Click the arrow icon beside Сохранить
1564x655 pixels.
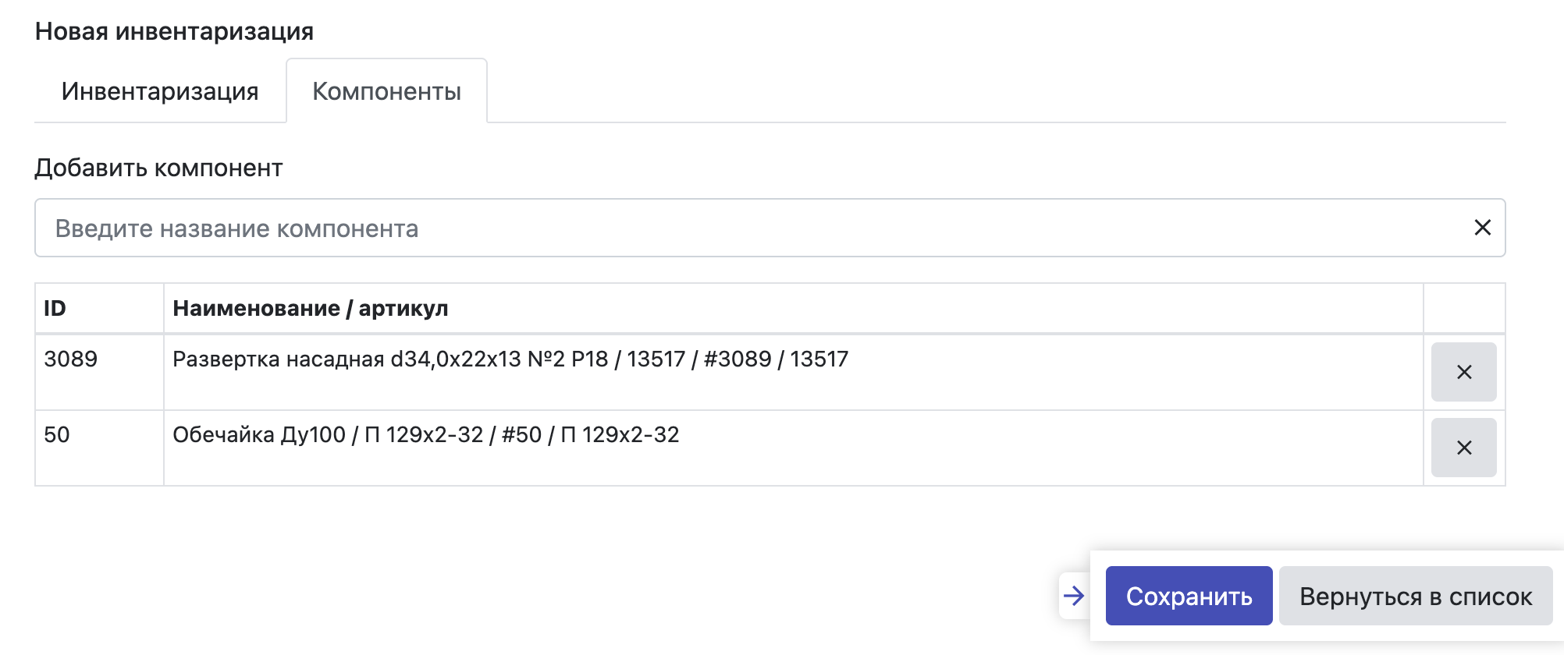(1074, 596)
